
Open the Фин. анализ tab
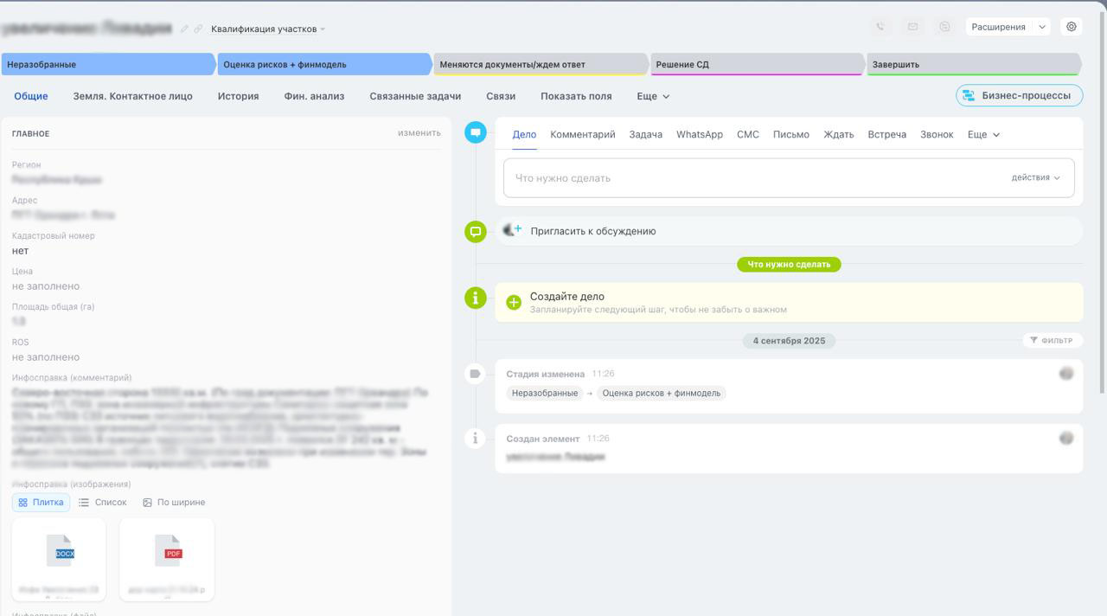314,96
